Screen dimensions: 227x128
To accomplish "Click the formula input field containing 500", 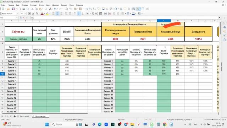I will (x=124, y=17).
